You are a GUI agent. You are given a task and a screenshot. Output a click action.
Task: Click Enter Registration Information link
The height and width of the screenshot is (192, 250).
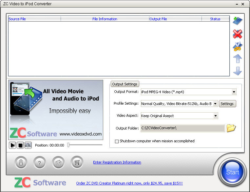(117, 162)
